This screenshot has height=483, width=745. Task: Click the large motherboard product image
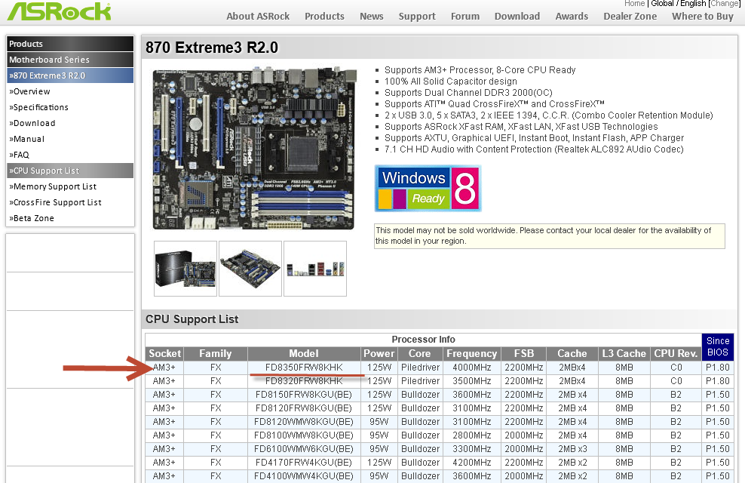click(x=255, y=149)
